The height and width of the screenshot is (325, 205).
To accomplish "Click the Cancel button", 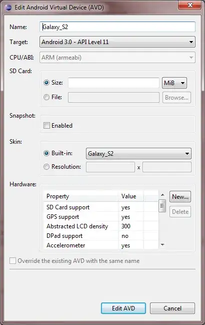I will tap(172, 308).
